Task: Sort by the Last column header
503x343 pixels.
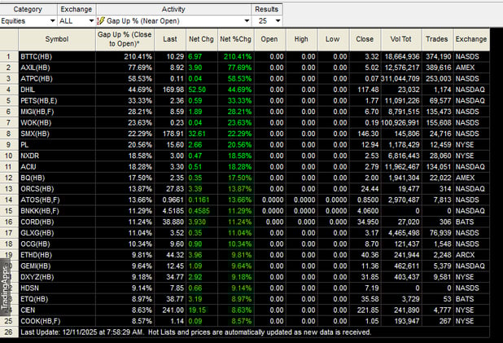Action: tap(170, 39)
